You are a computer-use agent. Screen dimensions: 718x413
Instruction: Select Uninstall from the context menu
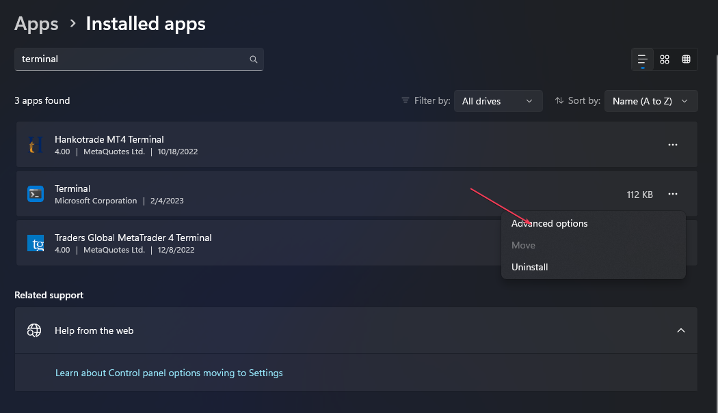(593, 267)
